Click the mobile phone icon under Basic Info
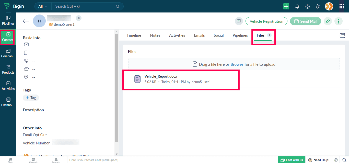This screenshot has width=349, height=163. pos(26,53)
